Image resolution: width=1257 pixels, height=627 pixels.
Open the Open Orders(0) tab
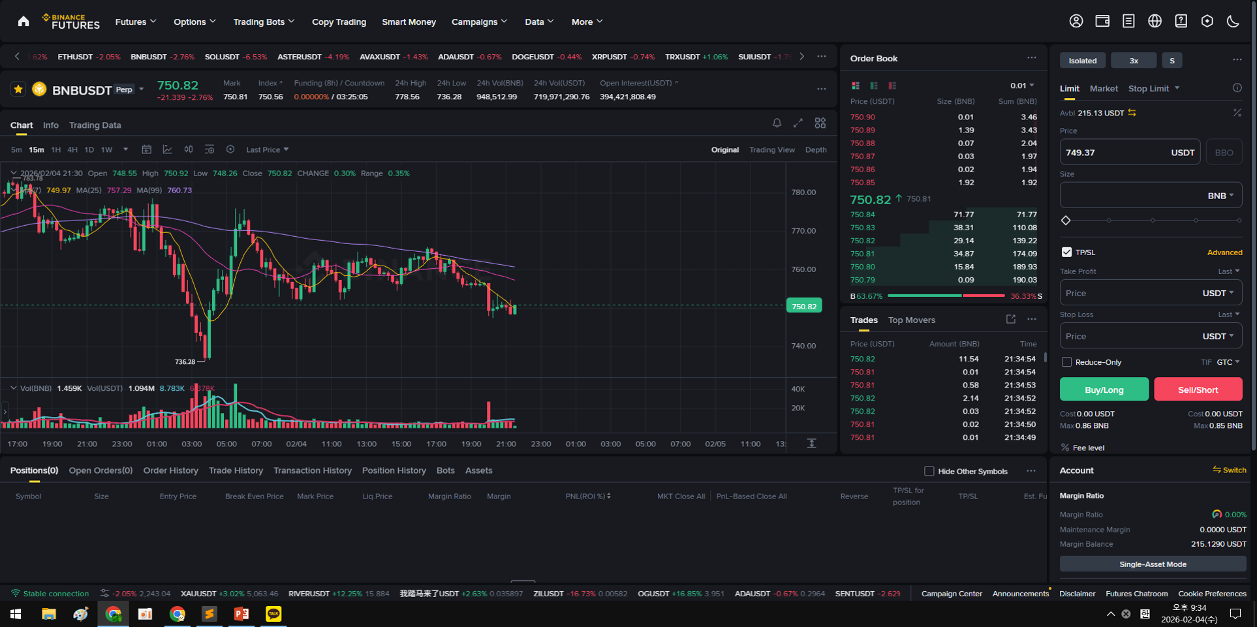coord(101,470)
